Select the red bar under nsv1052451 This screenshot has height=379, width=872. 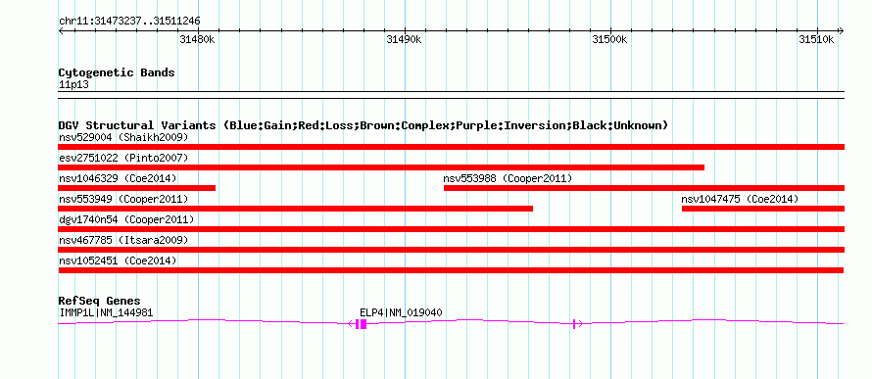click(x=451, y=270)
